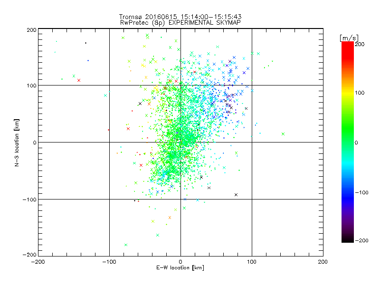Click the '[m/s]' colorbar unit label

349,38
